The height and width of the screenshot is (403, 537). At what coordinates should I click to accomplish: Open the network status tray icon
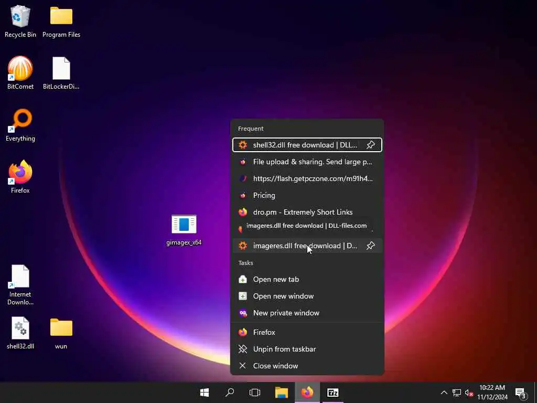point(457,393)
